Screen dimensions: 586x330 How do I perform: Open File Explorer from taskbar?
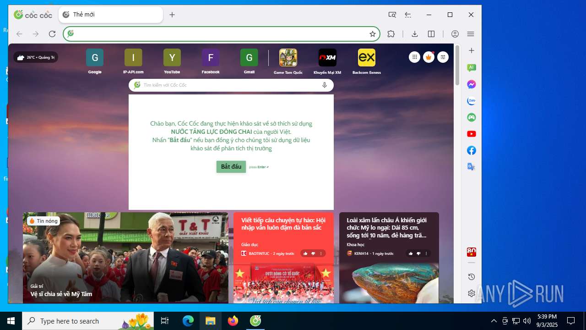pyautogui.click(x=210, y=321)
